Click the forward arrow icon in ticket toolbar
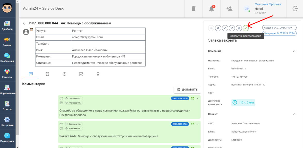Screen dimensions: 303x148 click(218, 28)
